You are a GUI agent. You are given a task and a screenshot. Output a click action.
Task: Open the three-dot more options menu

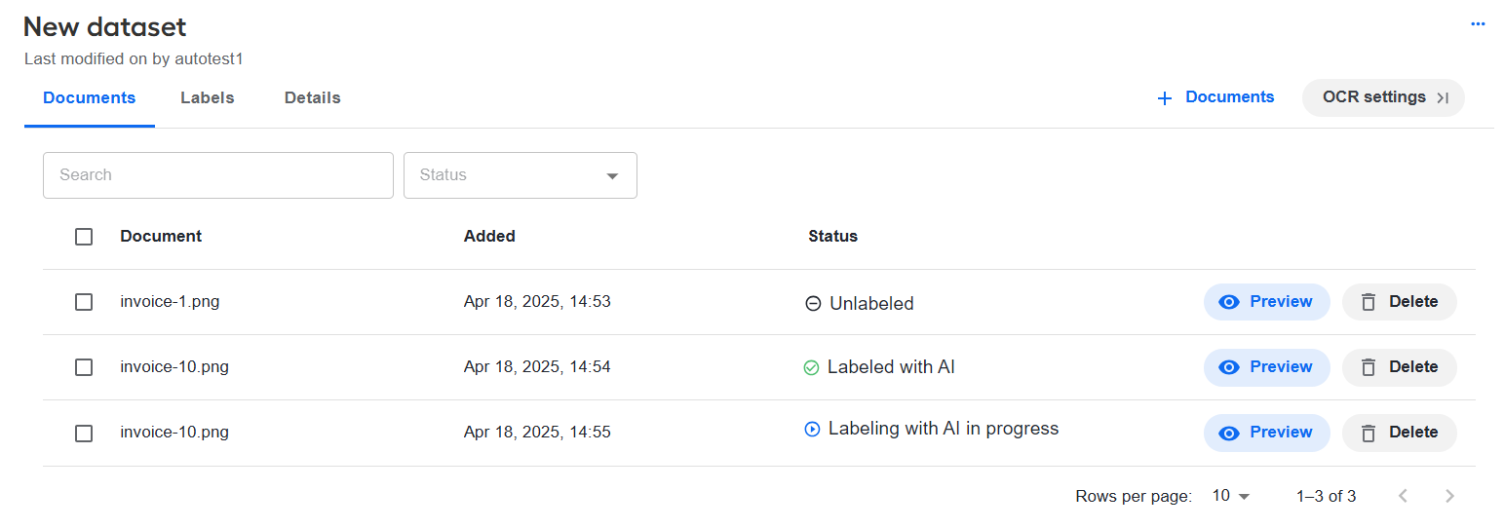click(1478, 23)
